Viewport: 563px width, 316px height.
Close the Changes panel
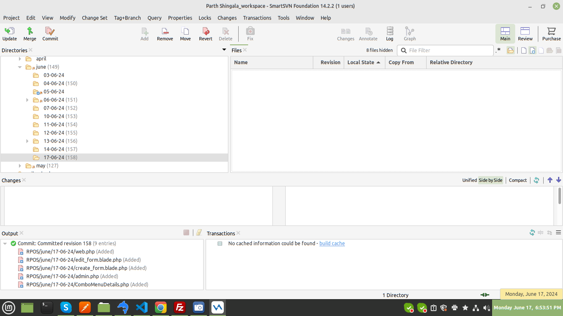point(24,180)
